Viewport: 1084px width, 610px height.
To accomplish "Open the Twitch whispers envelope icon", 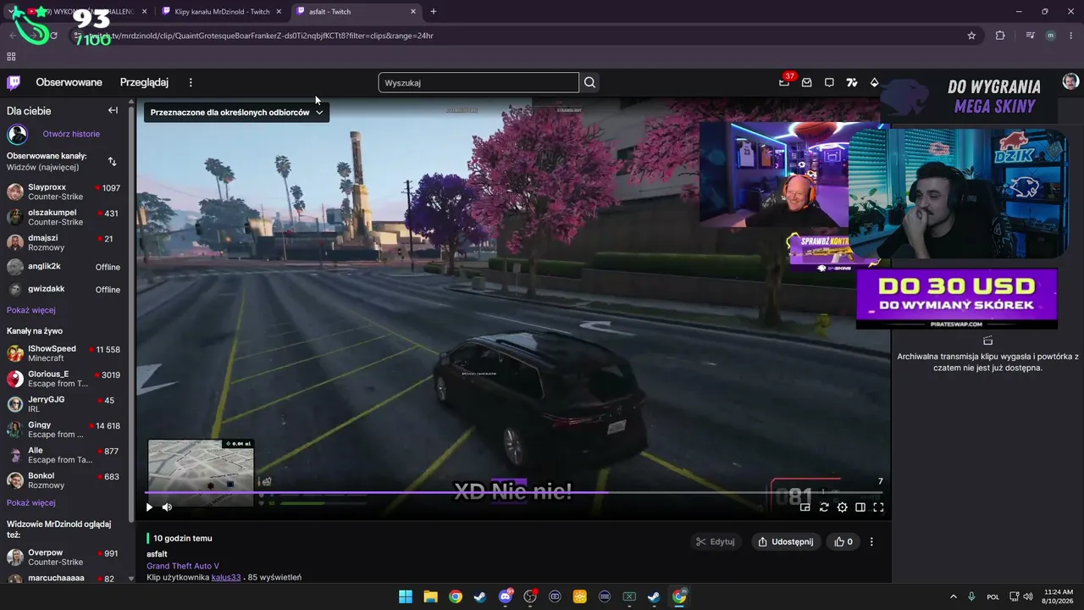I will coord(807,82).
